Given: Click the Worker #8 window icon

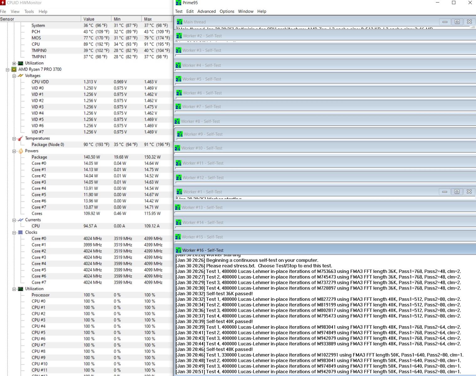Looking at the screenshot, I should [x=177, y=121].
